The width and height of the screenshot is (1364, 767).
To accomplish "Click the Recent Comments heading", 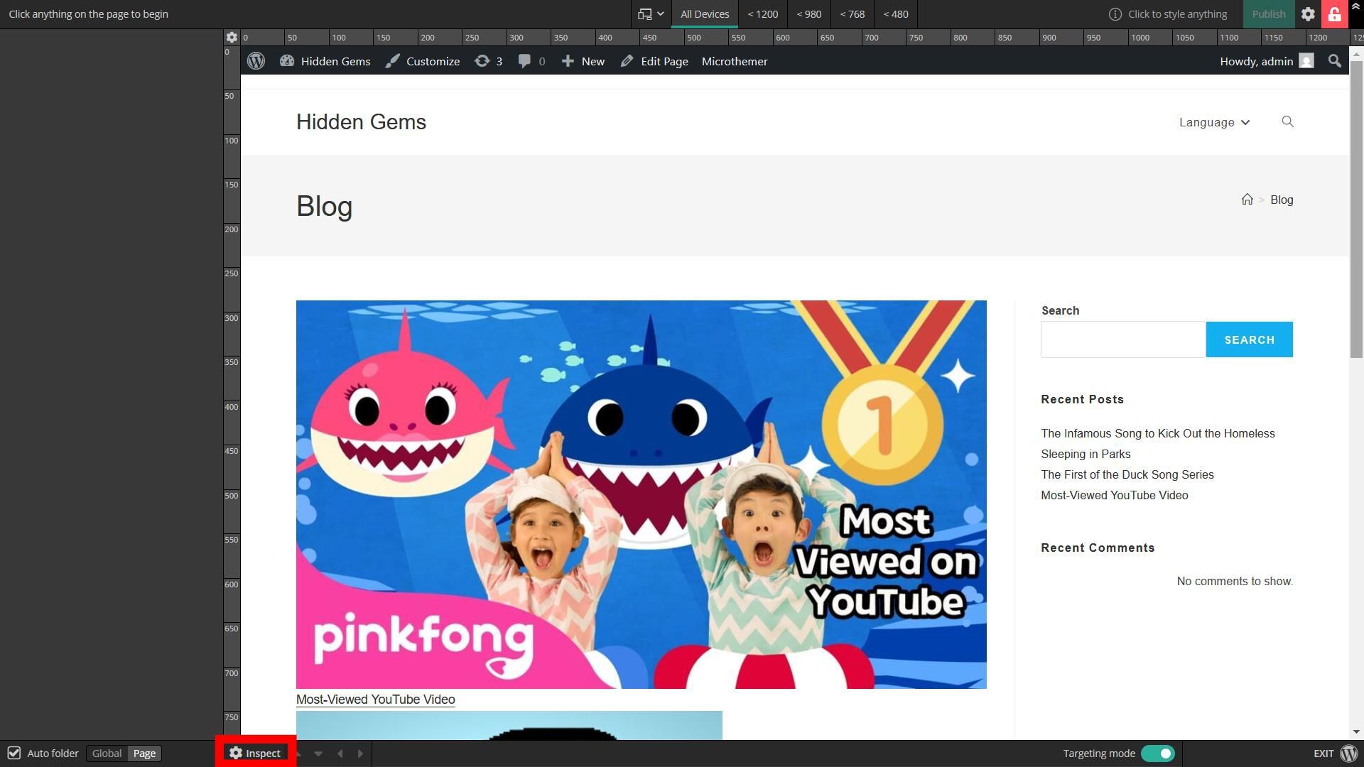I will (1098, 548).
